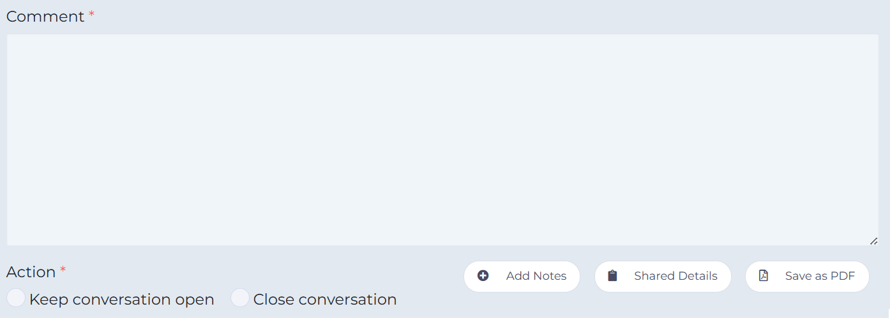
Task: Click the "Keep conversation open" label text
Action: (122, 300)
